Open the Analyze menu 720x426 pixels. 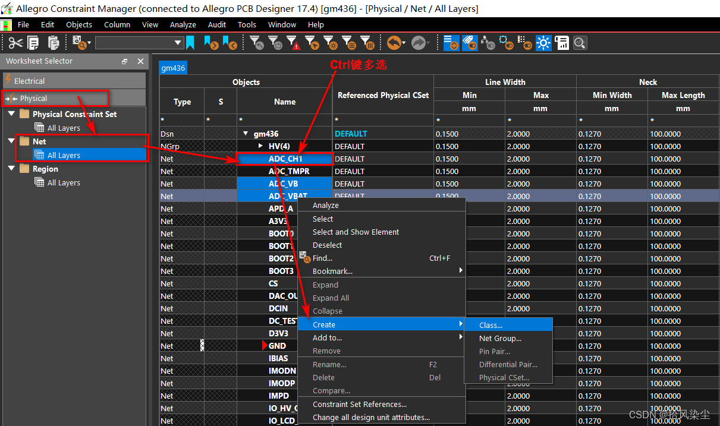(183, 24)
